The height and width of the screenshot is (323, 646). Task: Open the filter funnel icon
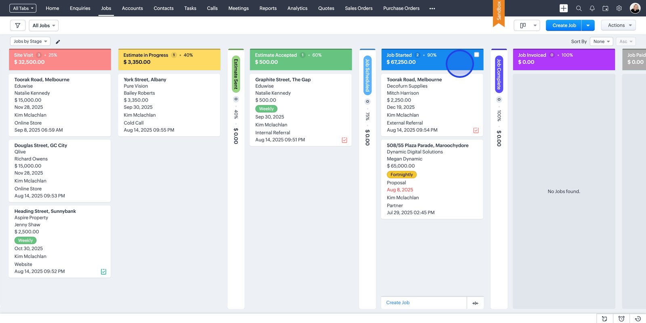click(18, 25)
